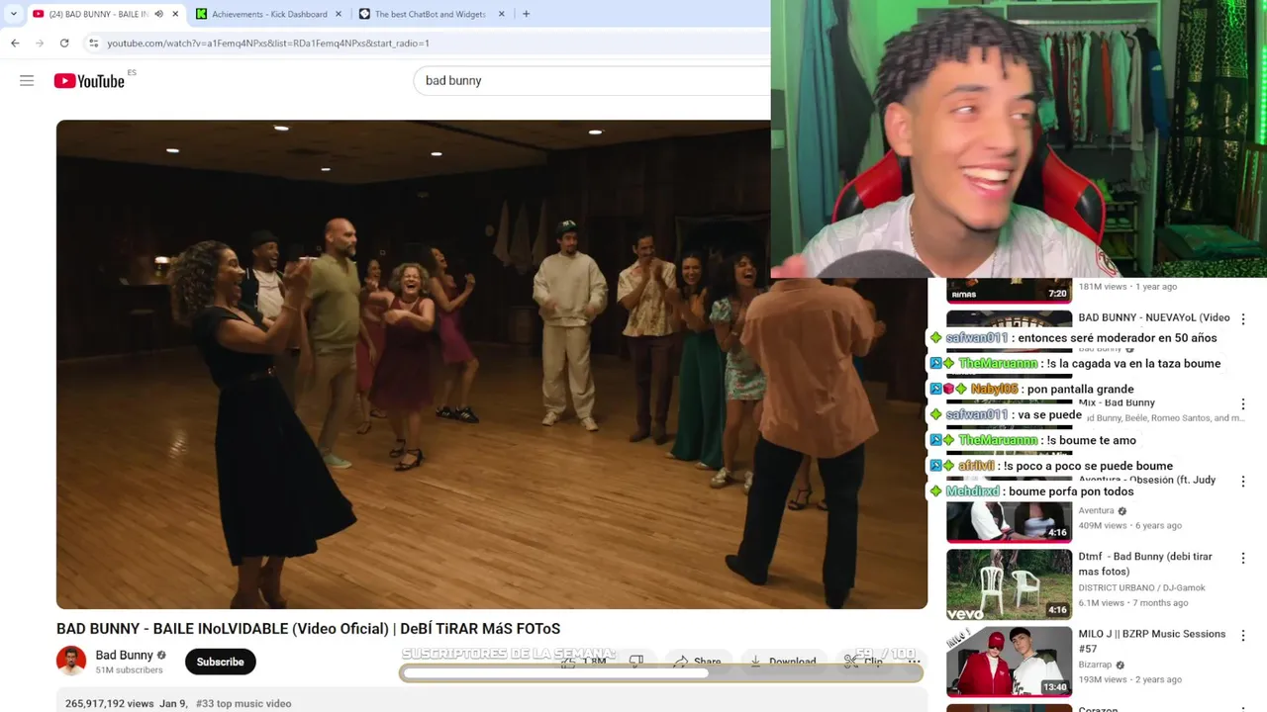Open the Bad Bunny channel name link
The width and height of the screenshot is (1267, 712).
point(124,655)
